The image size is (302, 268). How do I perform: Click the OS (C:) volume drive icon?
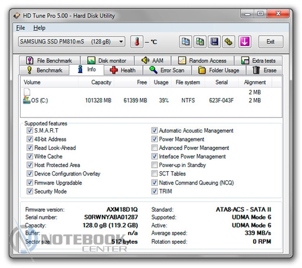(x=27, y=100)
